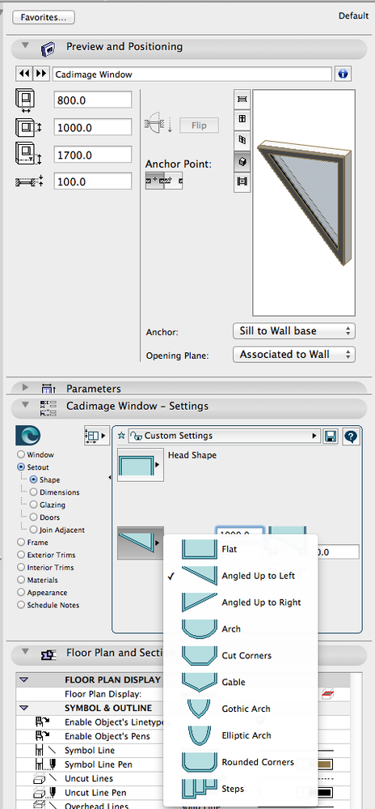
Task: Go to next library part arrow
Action: pos(41,74)
